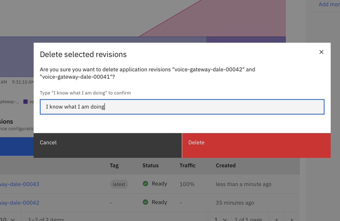Image resolution: width=340 pixels, height=221 pixels.
Task: Focus the confirmation phrase text field
Action: 182,107
